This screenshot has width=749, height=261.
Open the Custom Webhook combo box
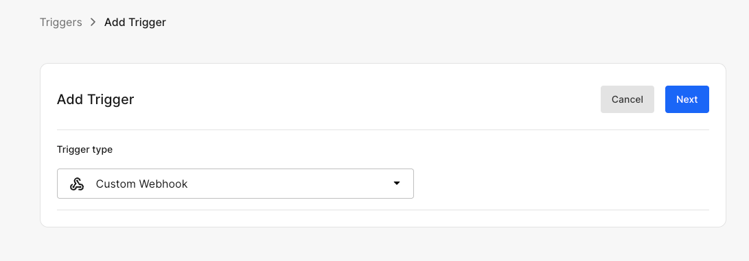pos(235,184)
